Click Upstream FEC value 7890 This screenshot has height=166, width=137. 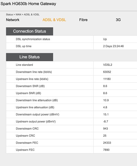[x=106, y=150]
